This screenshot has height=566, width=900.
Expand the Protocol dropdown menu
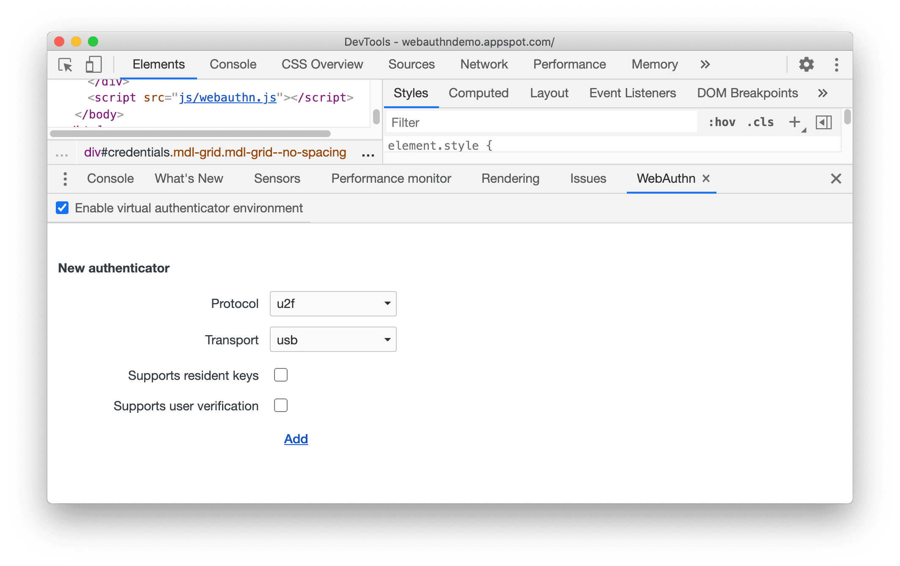[332, 302]
